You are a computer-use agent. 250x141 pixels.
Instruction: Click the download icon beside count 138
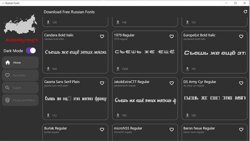point(48,22)
